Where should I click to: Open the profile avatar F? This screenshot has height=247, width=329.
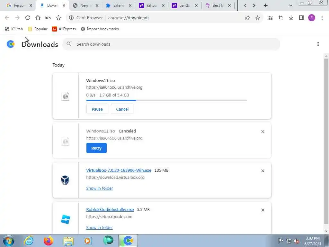(x=312, y=18)
